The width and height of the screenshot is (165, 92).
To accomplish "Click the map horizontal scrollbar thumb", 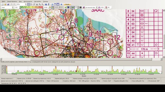I will coord(91,59).
